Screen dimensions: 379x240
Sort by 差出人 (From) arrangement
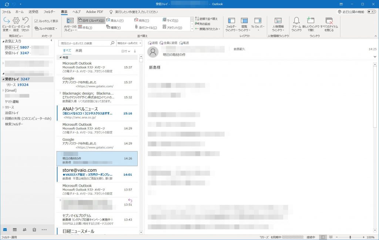click(x=115, y=20)
